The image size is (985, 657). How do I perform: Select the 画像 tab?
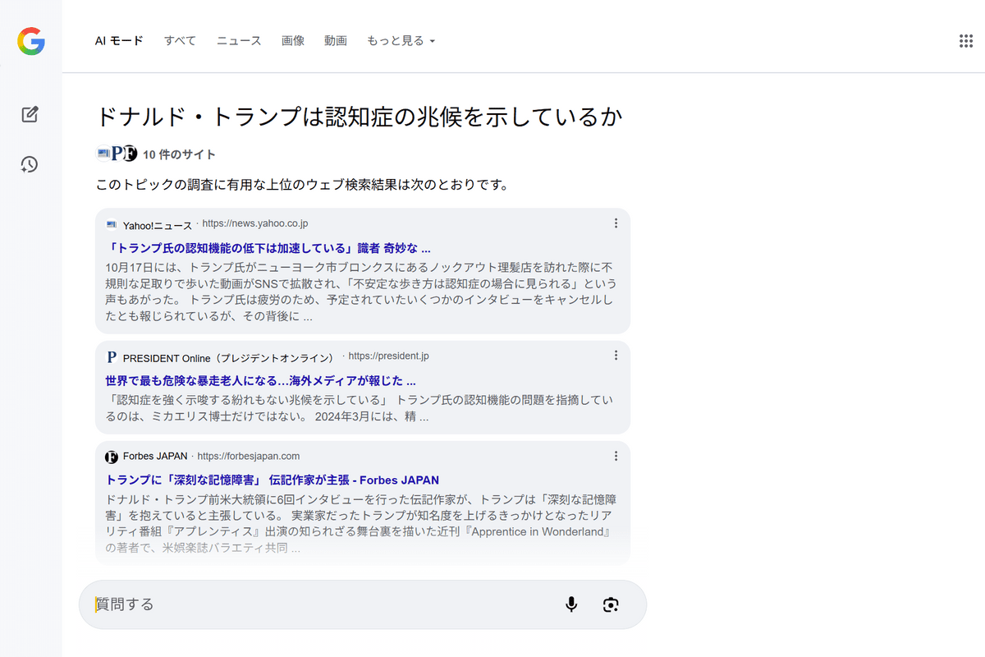tap(293, 41)
